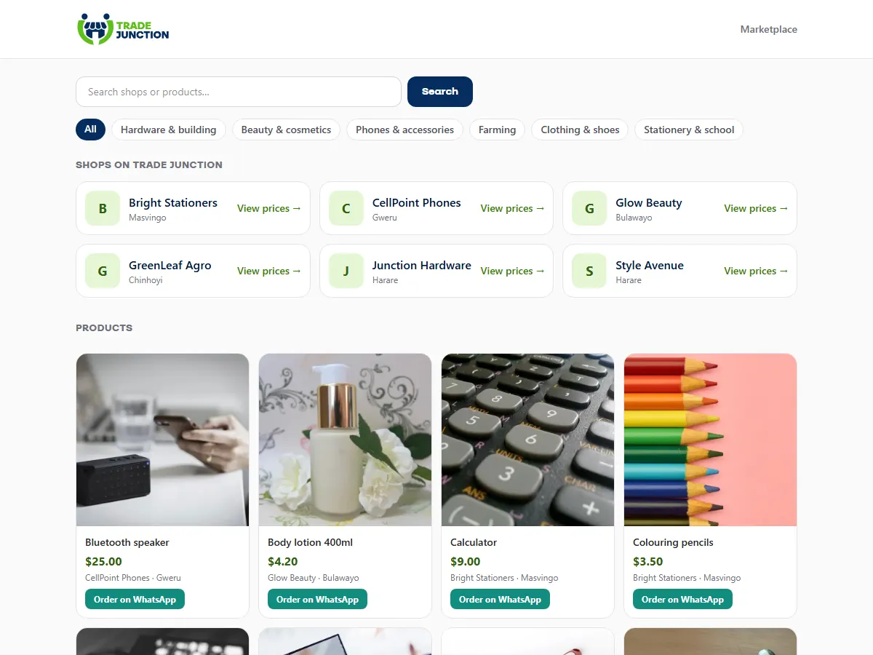Click the $3.50 price

tap(648, 561)
